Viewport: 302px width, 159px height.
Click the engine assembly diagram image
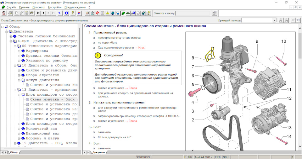click(x=240, y=91)
